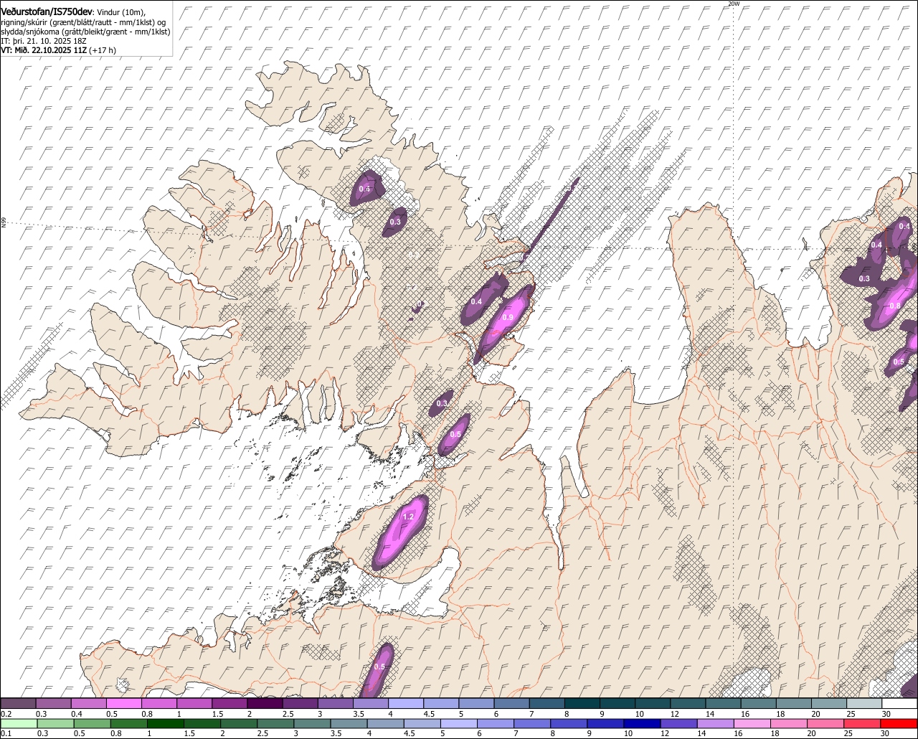The image size is (918, 739).
Task: Select the snow legend swatch labeled 0.5
Action: click(123, 703)
